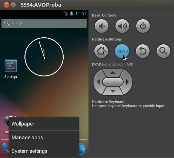Tap the analog clock widget

click(44, 57)
